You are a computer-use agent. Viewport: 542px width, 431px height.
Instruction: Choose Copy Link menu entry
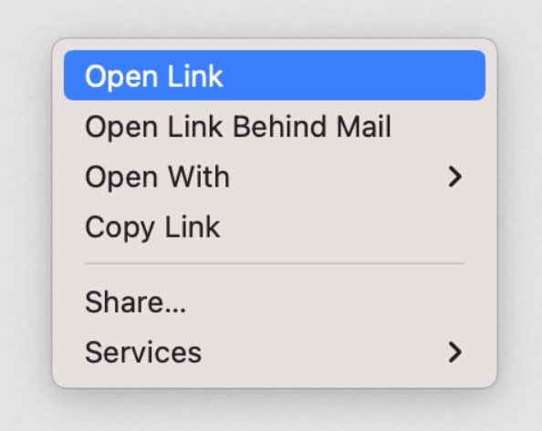click(275, 227)
